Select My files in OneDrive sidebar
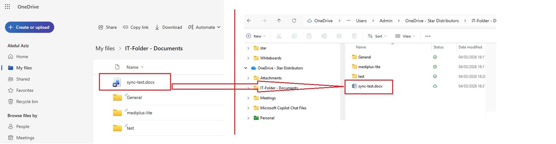Screen dimensions: 556x144 click(x=24, y=68)
